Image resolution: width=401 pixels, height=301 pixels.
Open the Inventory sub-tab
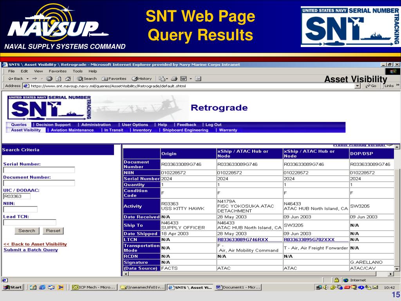click(x=142, y=130)
